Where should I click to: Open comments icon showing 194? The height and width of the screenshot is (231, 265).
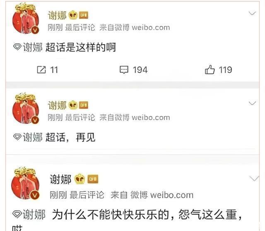[x=124, y=70]
